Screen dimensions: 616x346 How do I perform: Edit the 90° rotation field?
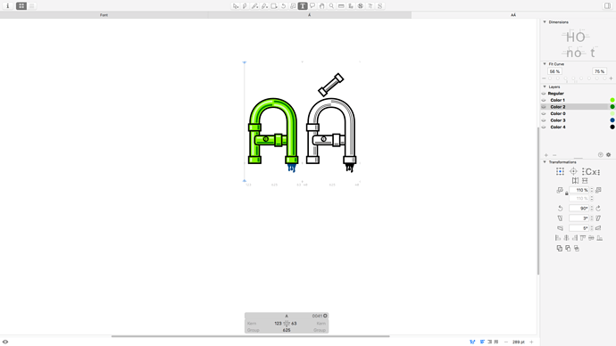click(x=579, y=209)
